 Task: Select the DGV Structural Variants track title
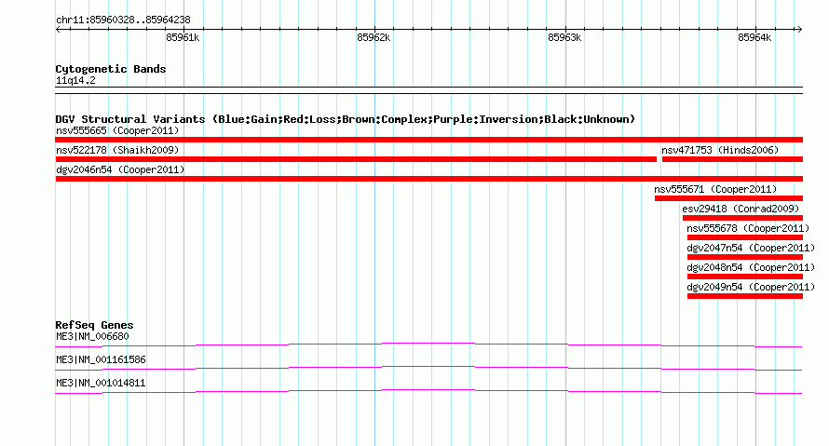tap(346, 119)
